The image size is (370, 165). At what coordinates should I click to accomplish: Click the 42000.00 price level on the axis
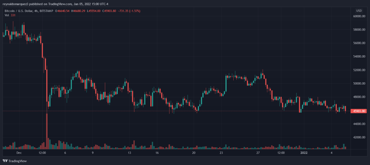tap(359, 138)
